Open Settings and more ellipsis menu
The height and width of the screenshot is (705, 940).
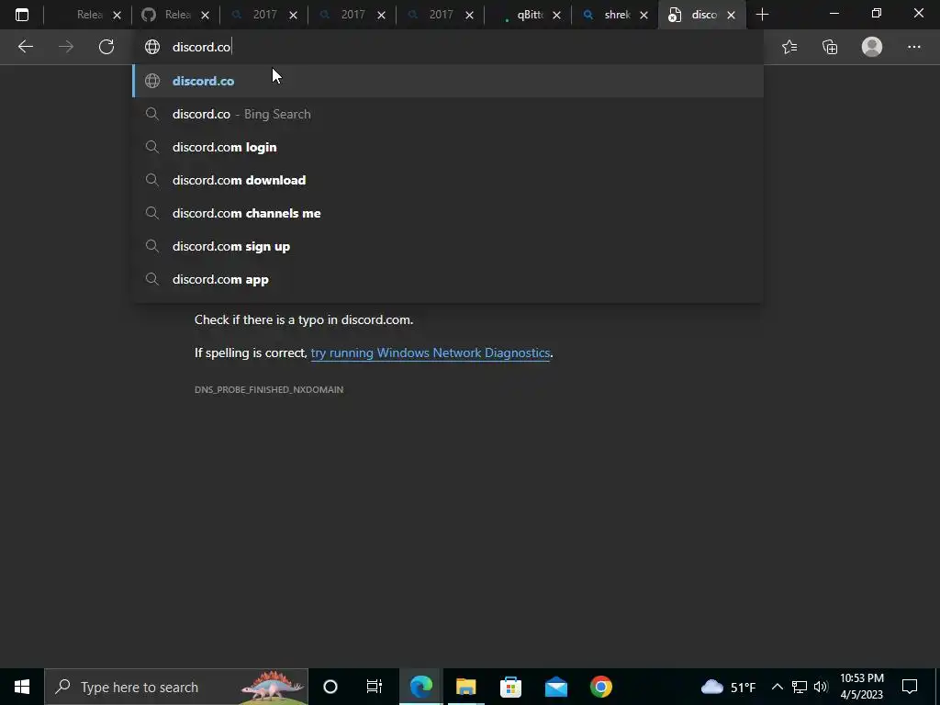coord(913,47)
